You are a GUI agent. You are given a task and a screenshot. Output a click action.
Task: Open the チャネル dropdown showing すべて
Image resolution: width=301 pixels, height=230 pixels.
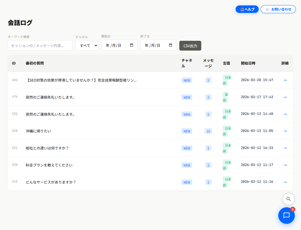click(x=87, y=45)
